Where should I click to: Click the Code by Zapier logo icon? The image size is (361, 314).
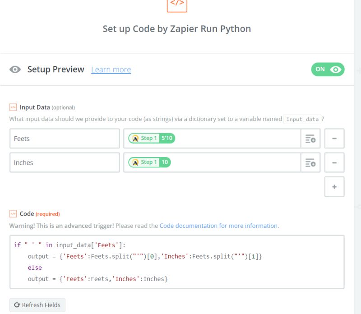coord(178,5)
